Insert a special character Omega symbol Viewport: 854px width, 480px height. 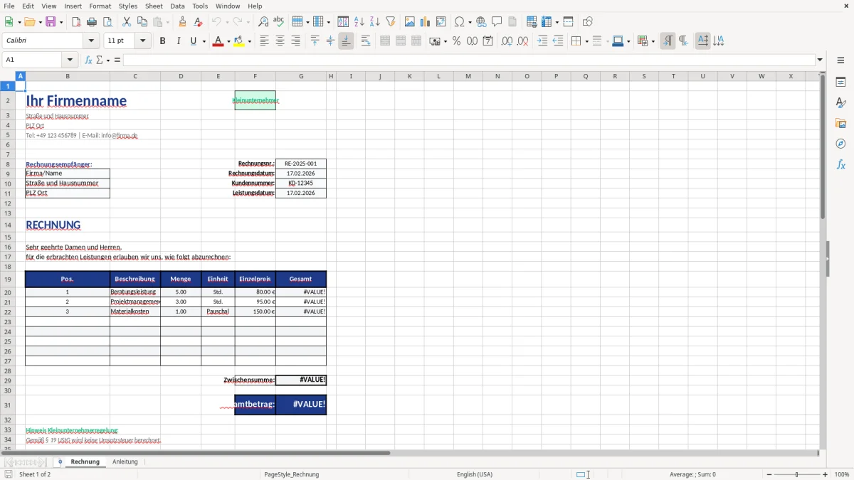pos(461,21)
